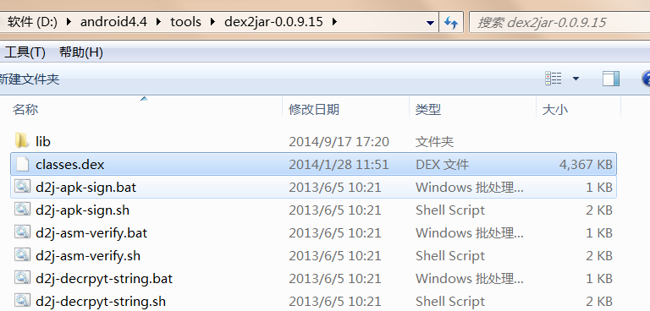Select the d2j-decrpyt-string.bat file icon
Screen dimensions: 650x311
coord(22,278)
